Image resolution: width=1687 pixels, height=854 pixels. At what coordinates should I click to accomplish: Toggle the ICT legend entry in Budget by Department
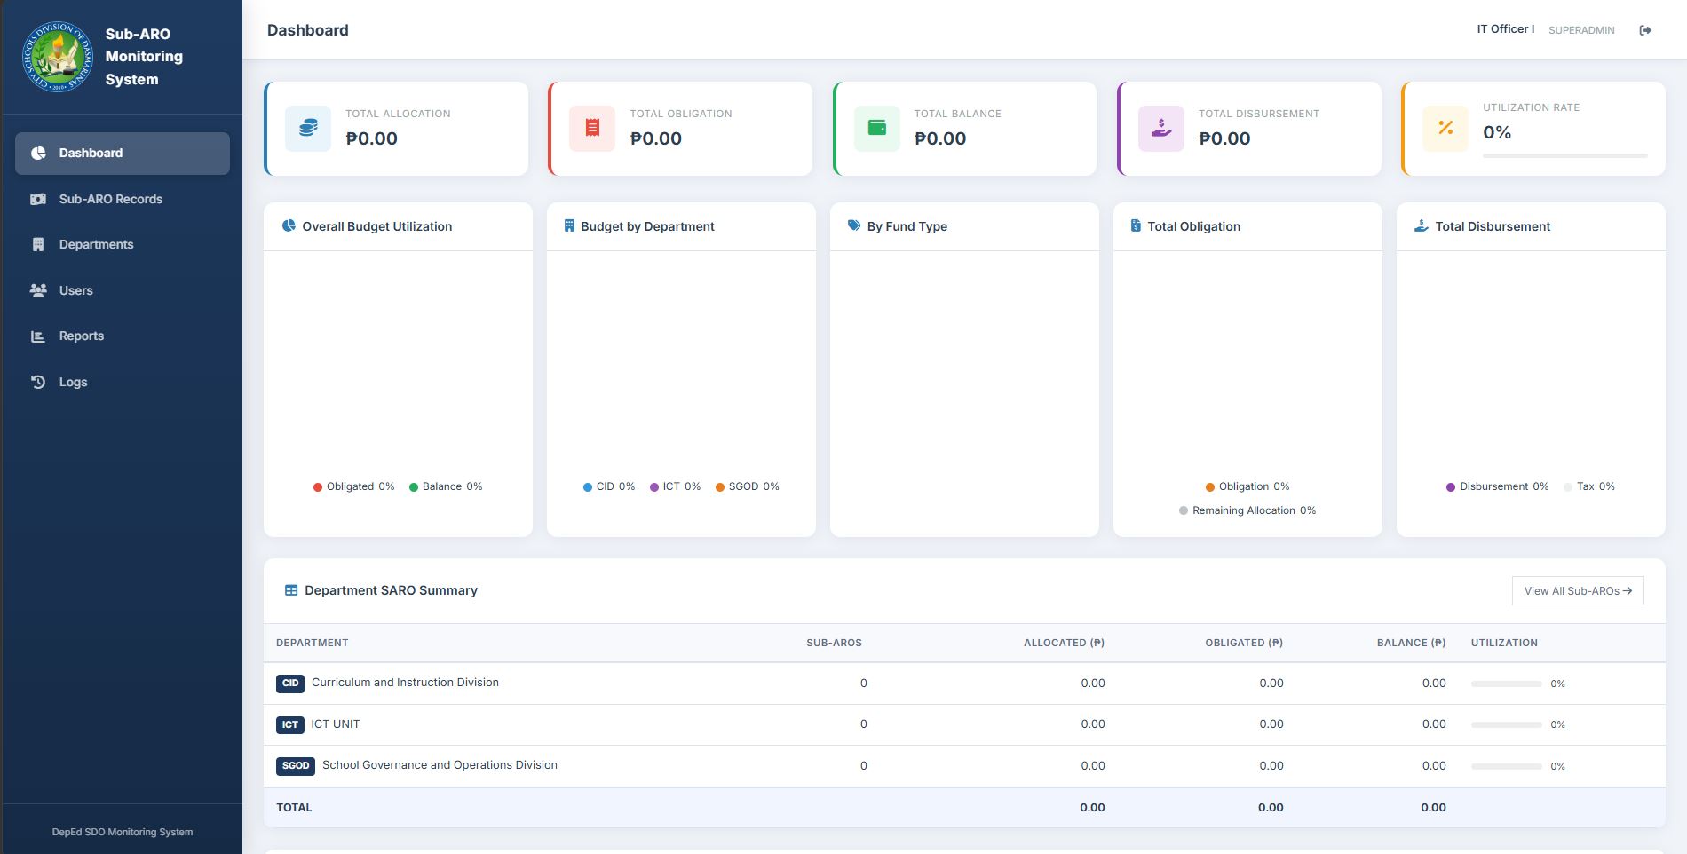coord(675,486)
